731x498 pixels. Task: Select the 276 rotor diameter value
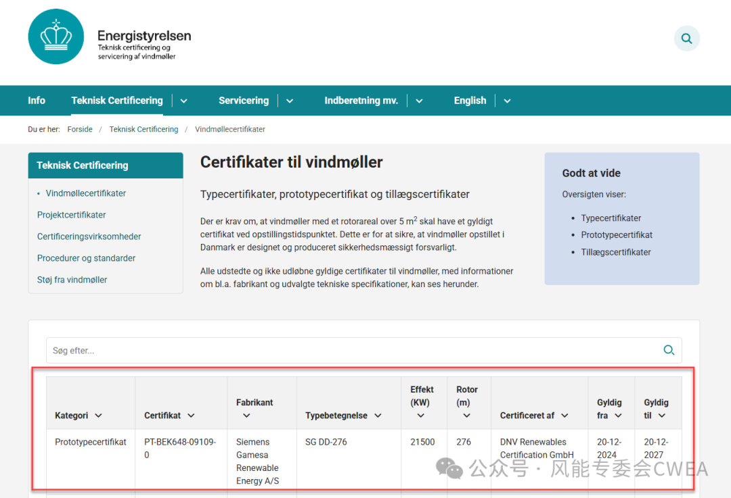coord(464,442)
